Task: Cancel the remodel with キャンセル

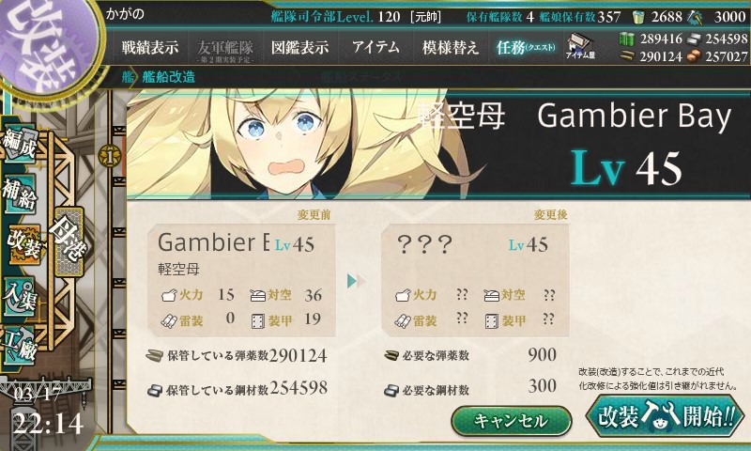Action: click(x=512, y=421)
